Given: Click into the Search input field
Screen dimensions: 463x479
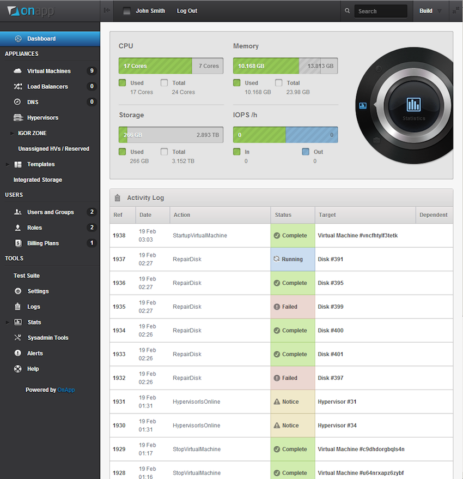Looking at the screenshot, I should tap(381, 11).
